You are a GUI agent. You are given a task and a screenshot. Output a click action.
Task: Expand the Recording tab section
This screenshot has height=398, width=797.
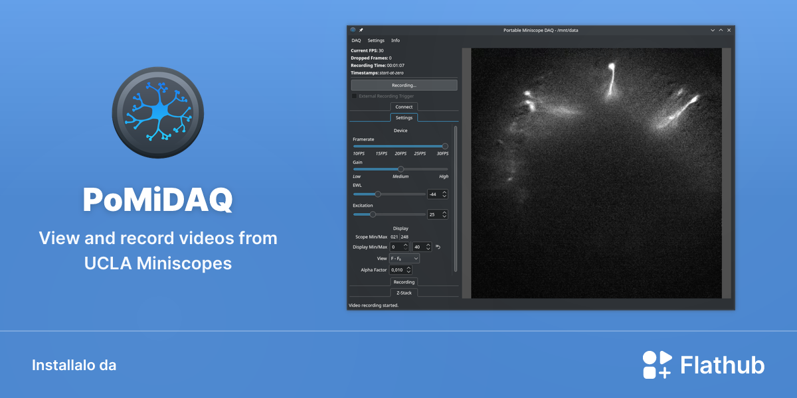(404, 282)
